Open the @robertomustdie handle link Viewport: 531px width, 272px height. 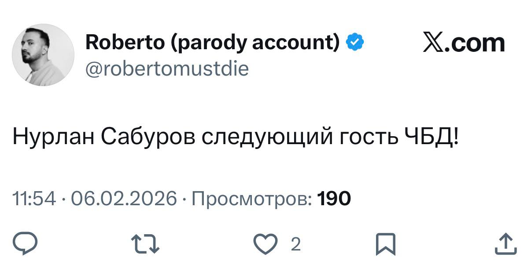pyautogui.click(x=166, y=69)
